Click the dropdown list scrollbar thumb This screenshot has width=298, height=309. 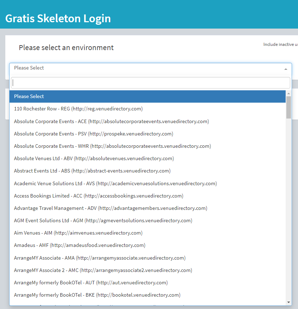[288, 107]
